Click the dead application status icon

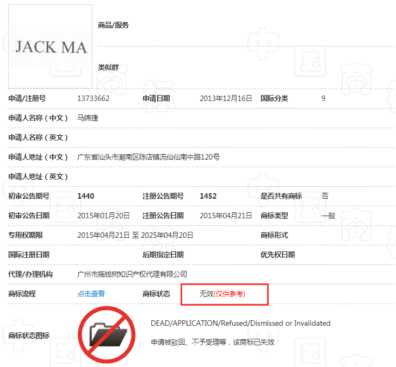107,335
